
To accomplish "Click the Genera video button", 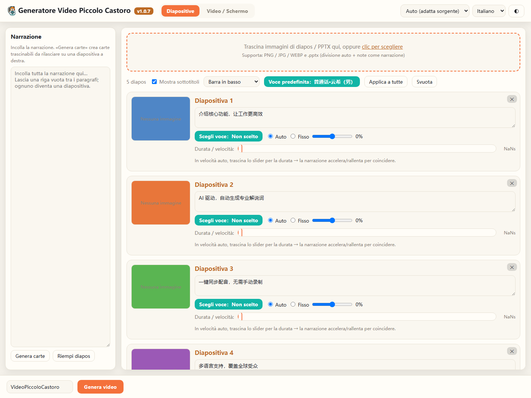I will 100,387.
